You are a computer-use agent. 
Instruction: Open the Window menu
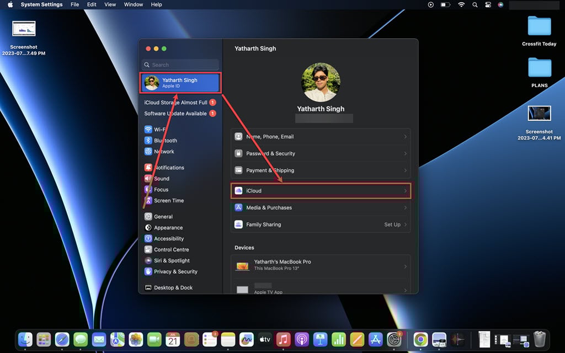point(134,4)
